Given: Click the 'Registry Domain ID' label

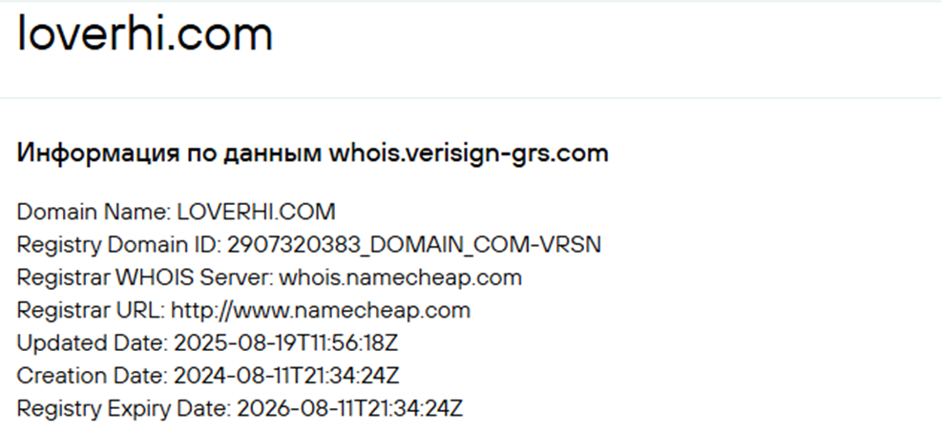Looking at the screenshot, I should pyautogui.click(x=119, y=244).
